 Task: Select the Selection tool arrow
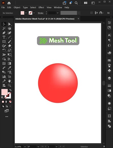[4, 24]
